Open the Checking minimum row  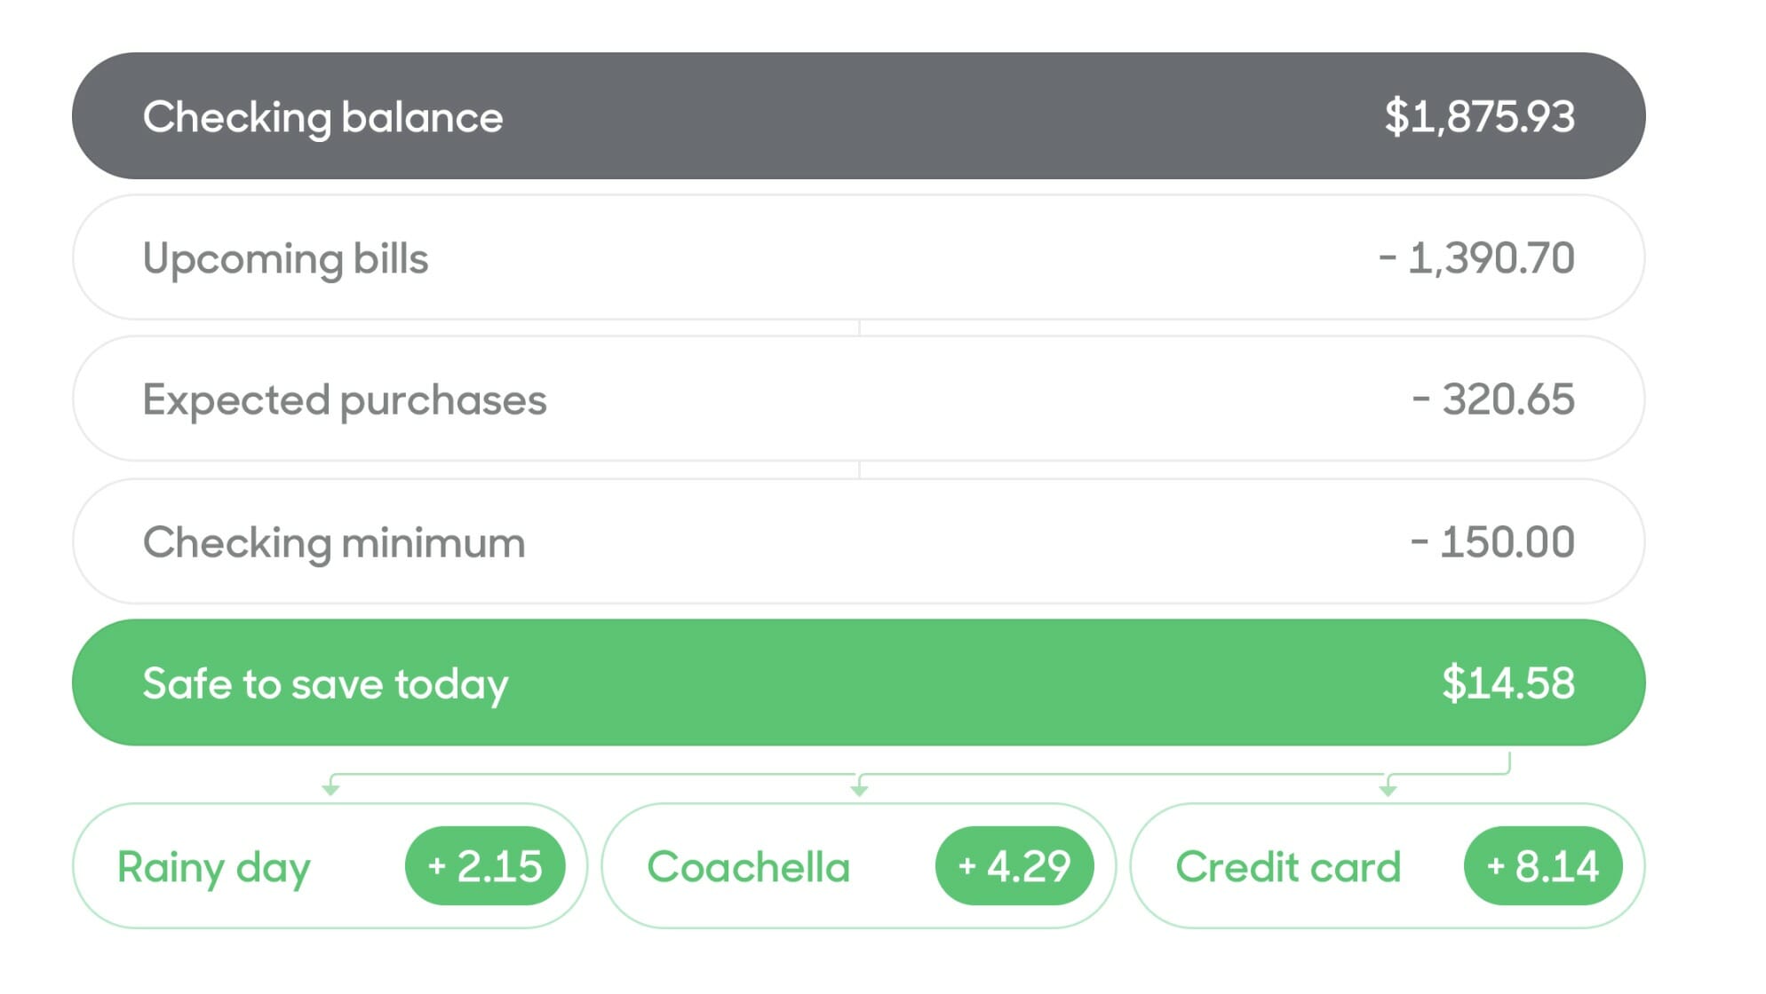pyautogui.click(x=858, y=541)
